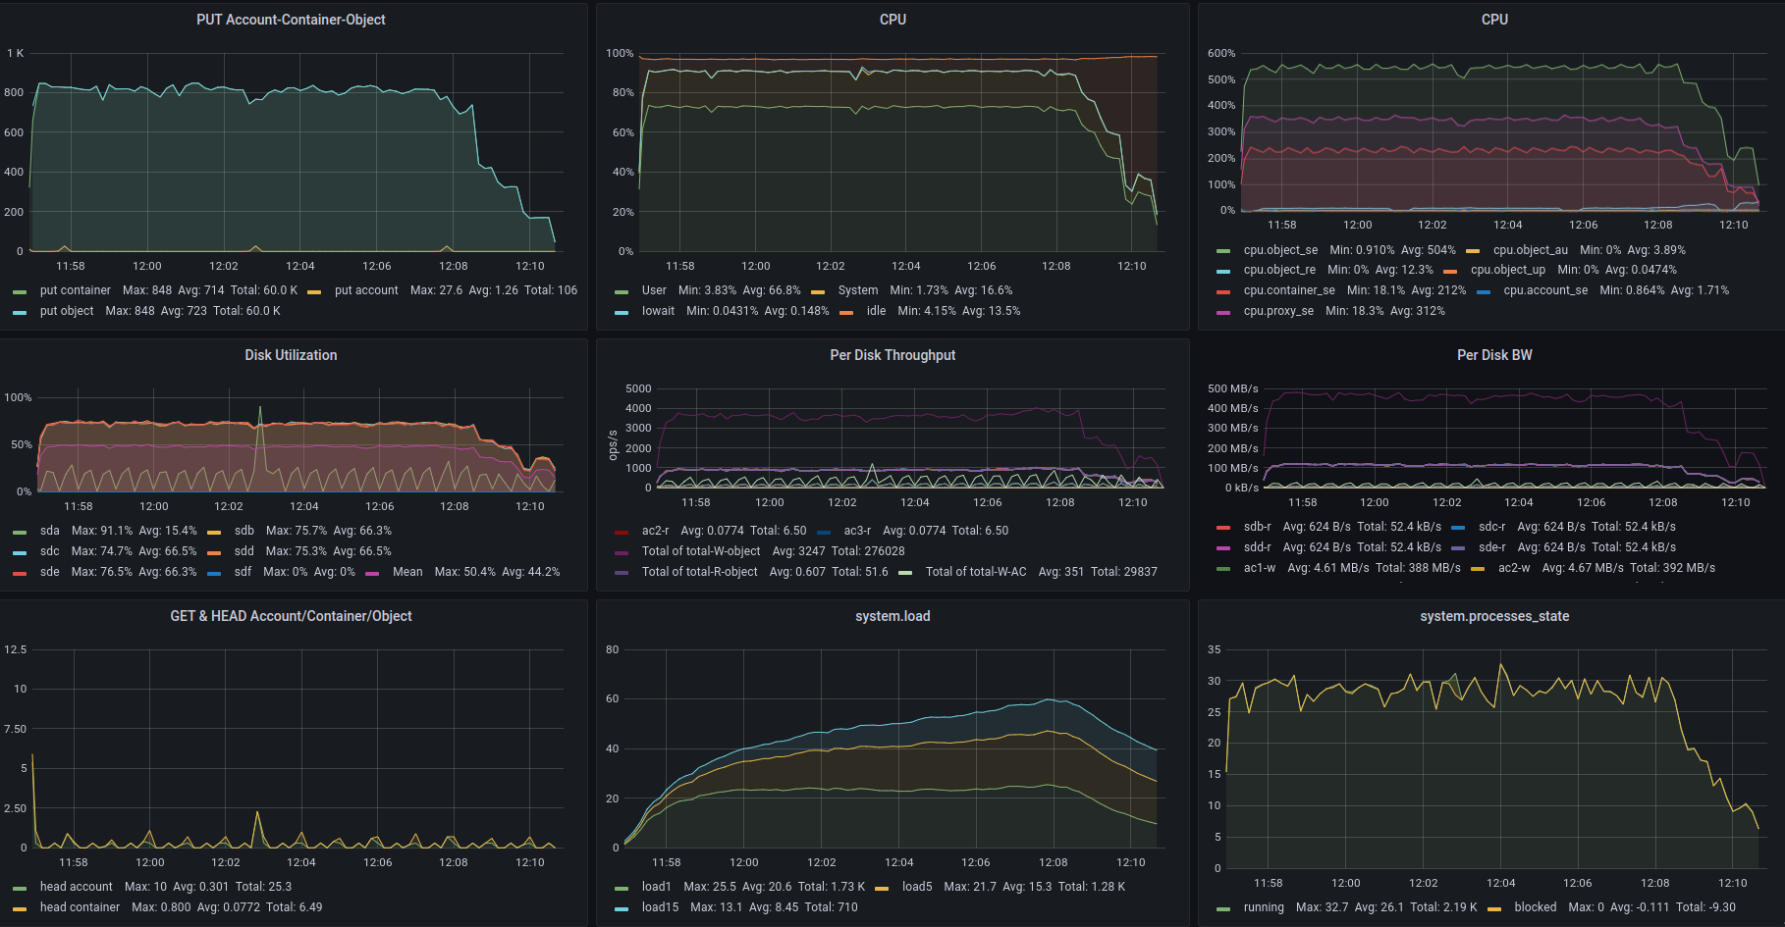Click the system.processes_state panel title
Viewport: 1785px width, 927px height.
pos(1493,616)
